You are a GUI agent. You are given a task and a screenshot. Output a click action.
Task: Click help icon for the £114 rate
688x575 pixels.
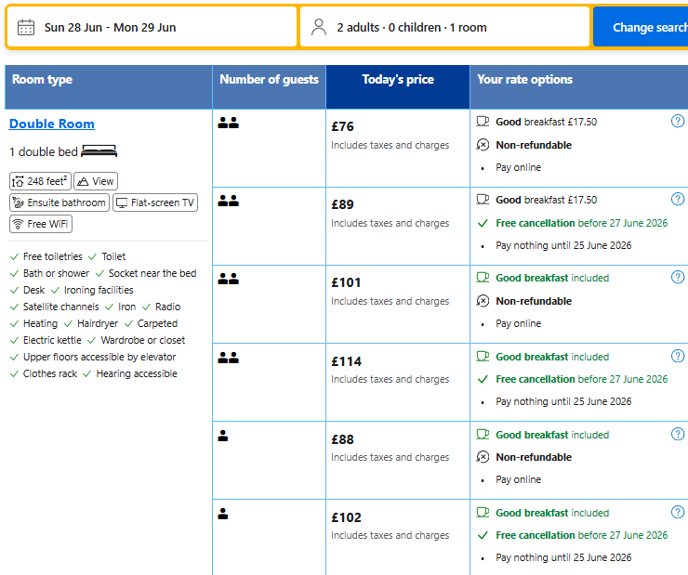[678, 356]
